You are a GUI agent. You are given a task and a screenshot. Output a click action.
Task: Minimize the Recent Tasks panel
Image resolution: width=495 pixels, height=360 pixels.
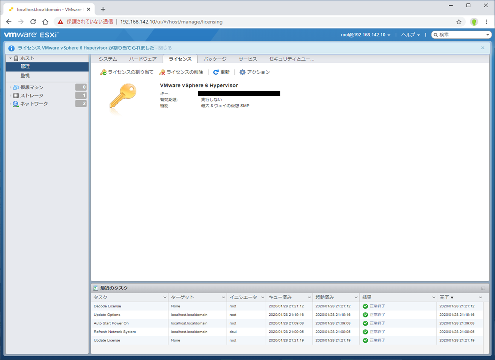coord(483,288)
